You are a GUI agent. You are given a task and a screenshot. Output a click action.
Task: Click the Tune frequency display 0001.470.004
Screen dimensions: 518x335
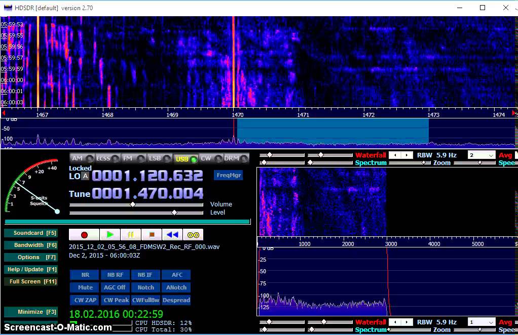(x=147, y=193)
